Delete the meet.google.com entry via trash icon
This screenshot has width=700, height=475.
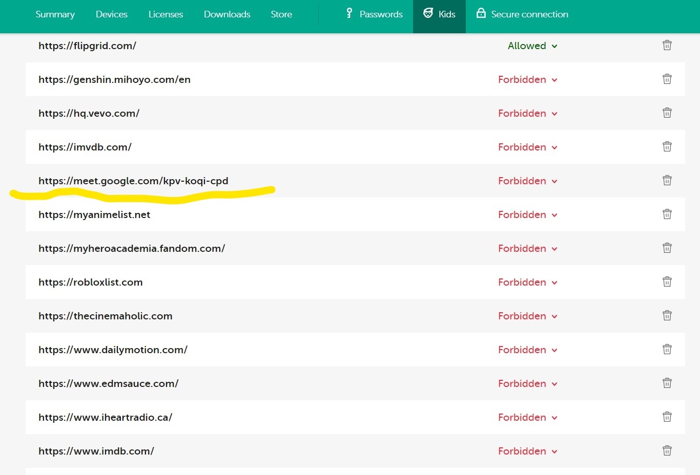667,180
